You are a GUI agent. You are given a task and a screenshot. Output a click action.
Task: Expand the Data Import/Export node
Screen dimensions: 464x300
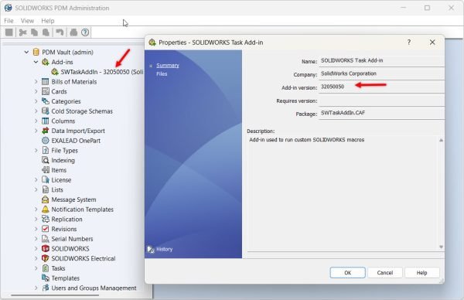click(x=36, y=131)
